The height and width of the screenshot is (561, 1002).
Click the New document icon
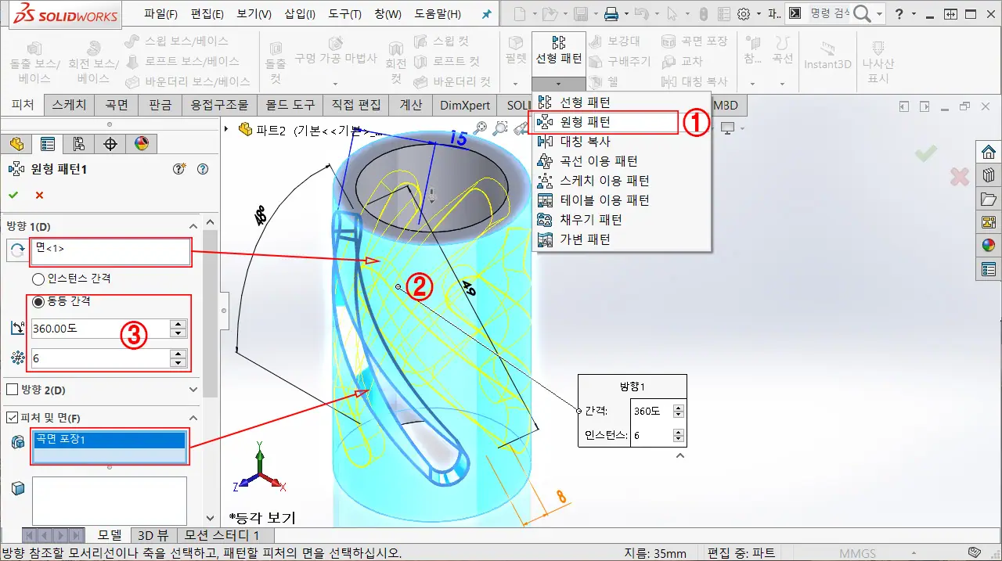[x=520, y=14]
